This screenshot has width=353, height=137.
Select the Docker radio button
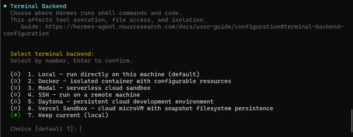click(16, 81)
